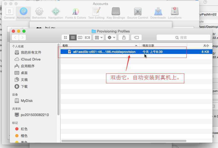The width and height of the screenshot is (218, 148).
Task: Click the help button behind the preferences window
Action: click(x=205, y=2)
